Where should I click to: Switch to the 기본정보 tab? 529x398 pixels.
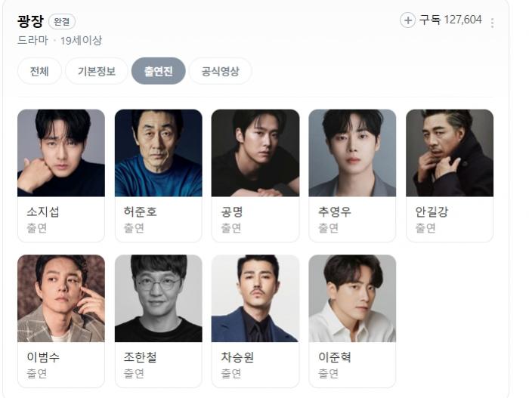click(97, 71)
